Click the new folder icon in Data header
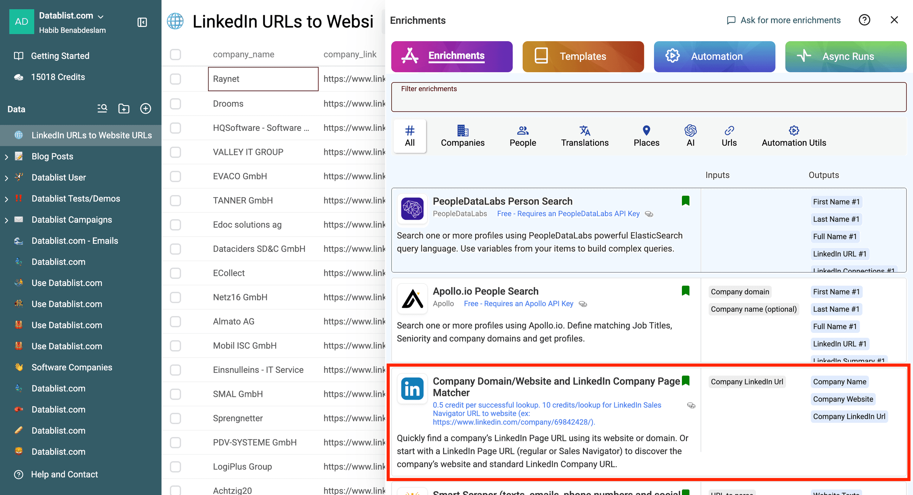913x495 pixels. pos(124,109)
